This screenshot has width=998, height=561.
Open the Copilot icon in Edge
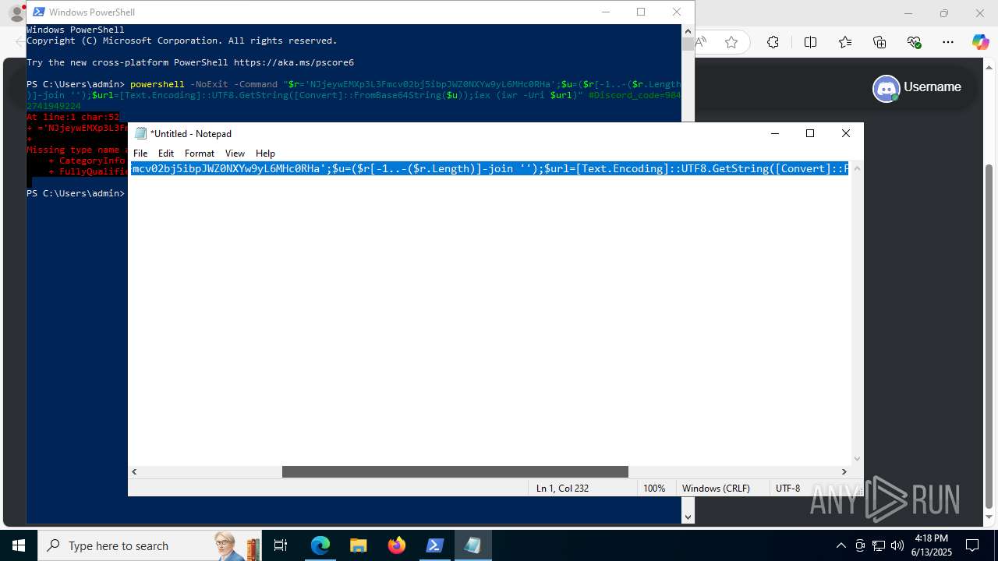(980, 42)
